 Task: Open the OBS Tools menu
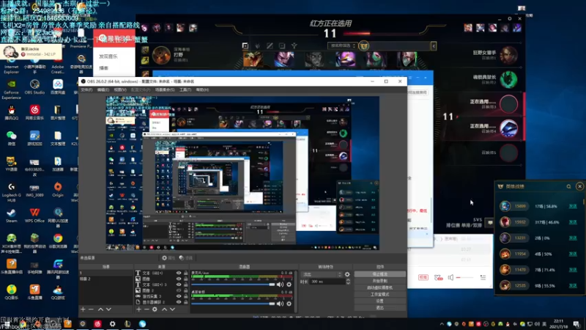pos(185,89)
